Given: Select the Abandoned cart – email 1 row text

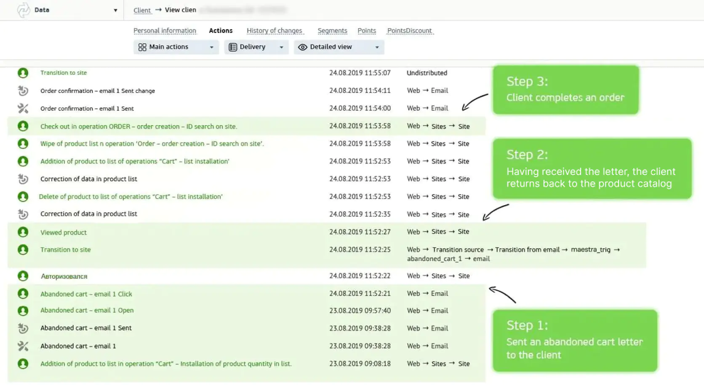Looking at the screenshot, I should (x=78, y=346).
